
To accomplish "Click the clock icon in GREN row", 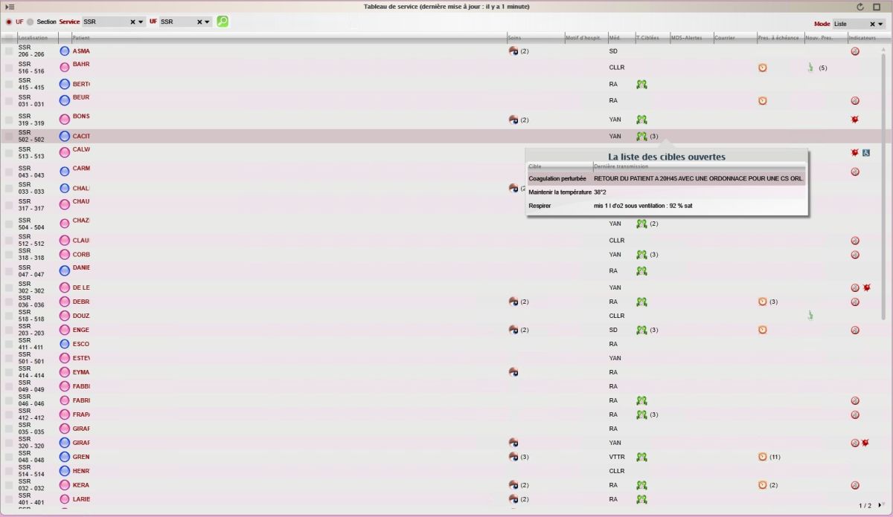I will pyautogui.click(x=763, y=457).
